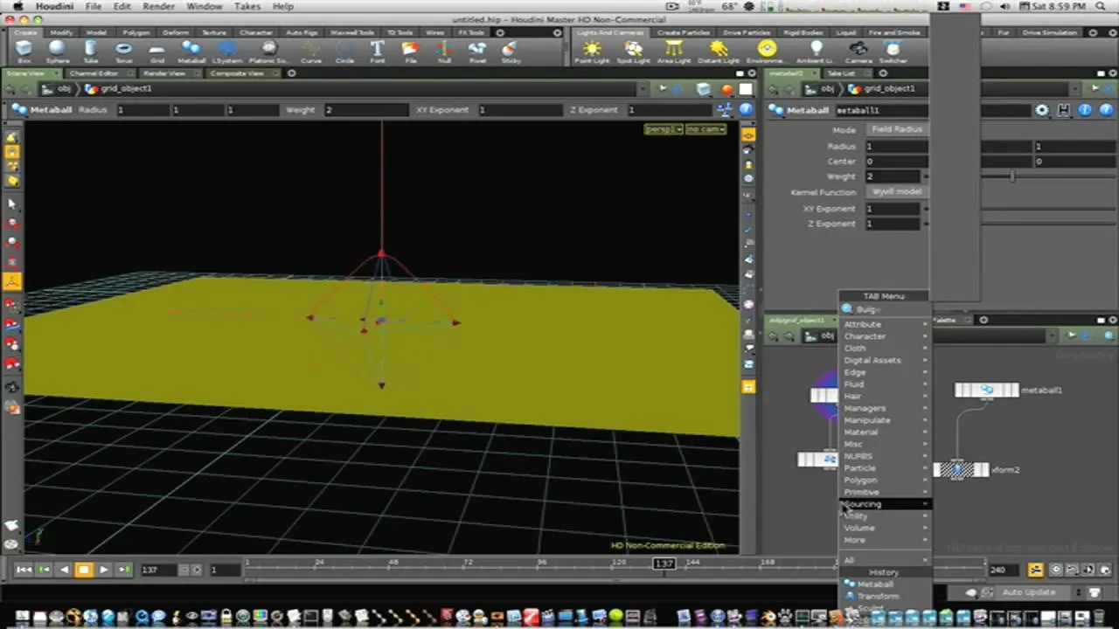Toggle the real-time playback button
The width and height of the screenshot is (1119, 629).
pyautogui.click(x=1036, y=570)
